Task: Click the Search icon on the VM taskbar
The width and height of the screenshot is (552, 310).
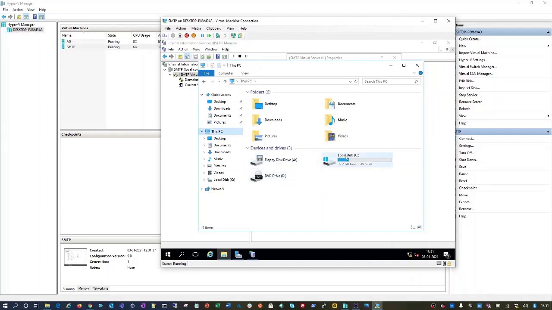Action: (182, 254)
